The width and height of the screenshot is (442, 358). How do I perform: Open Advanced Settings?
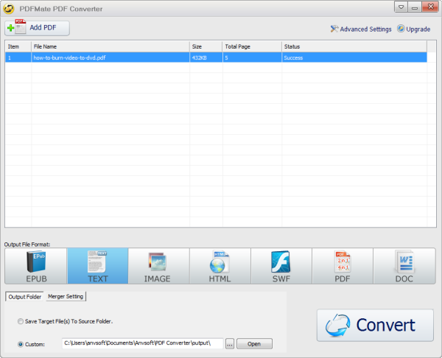[x=361, y=29]
